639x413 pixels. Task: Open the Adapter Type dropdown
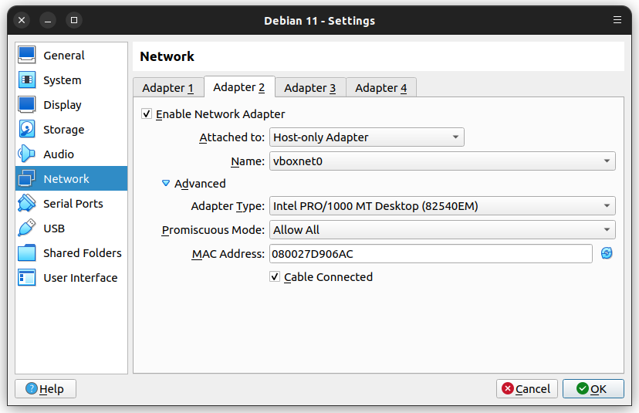click(x=442, y=206)
